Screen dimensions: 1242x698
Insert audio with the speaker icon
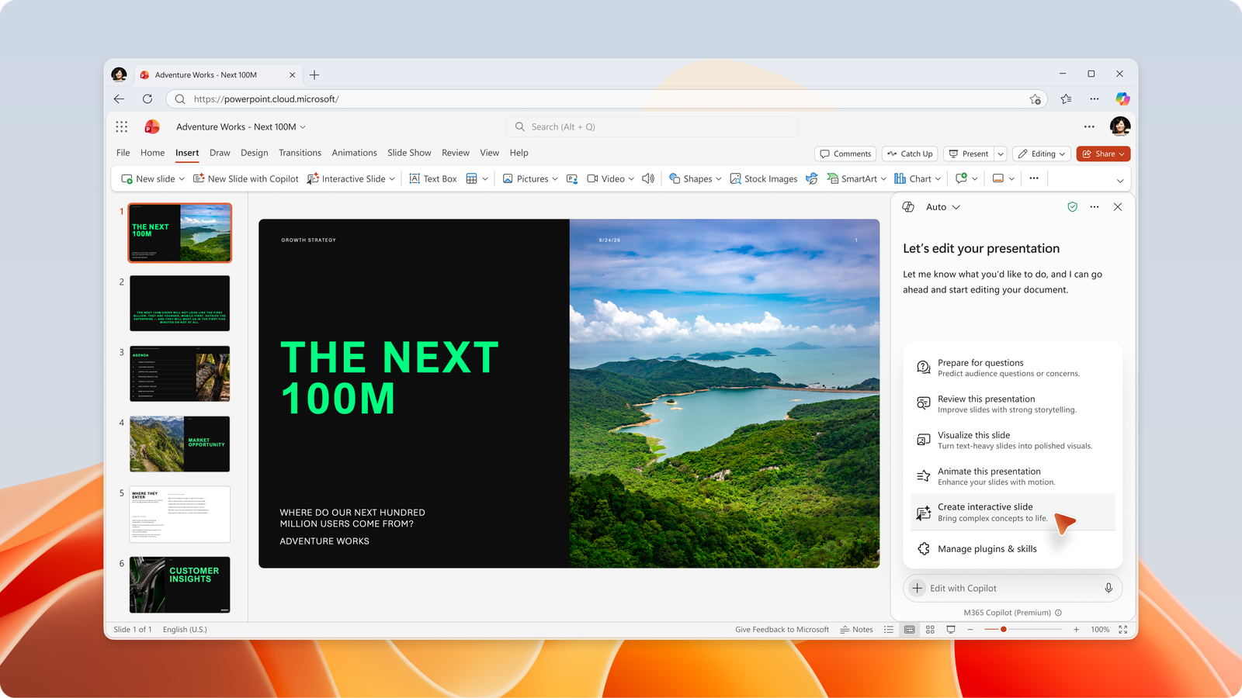click(x=648, y=178)
